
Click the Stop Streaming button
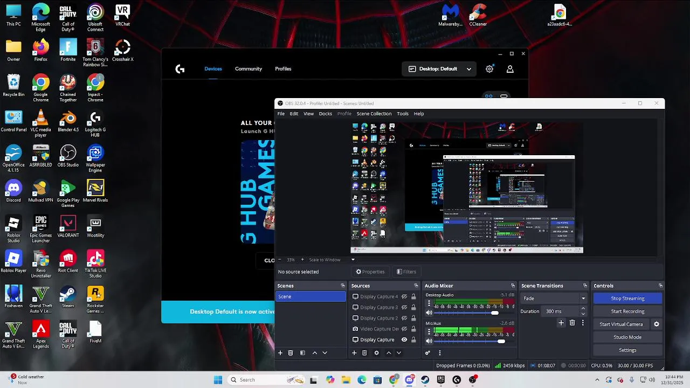627,299
